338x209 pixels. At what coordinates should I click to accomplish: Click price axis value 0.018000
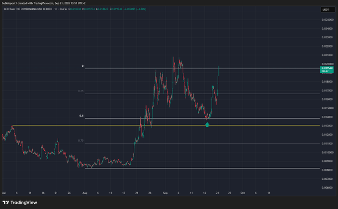[327, 82]
